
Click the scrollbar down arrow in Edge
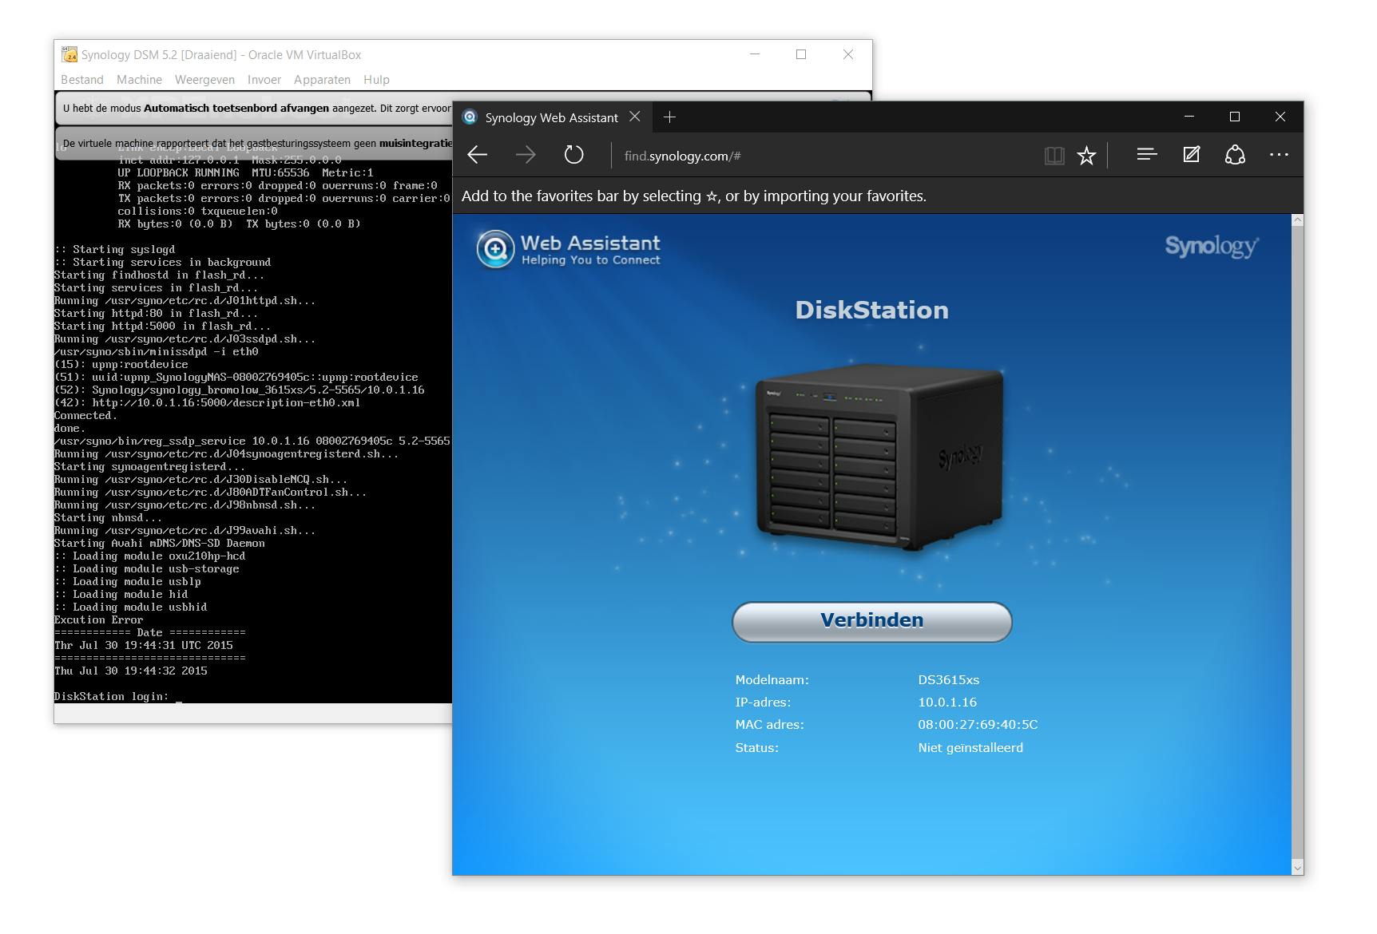click(1297, 869)
